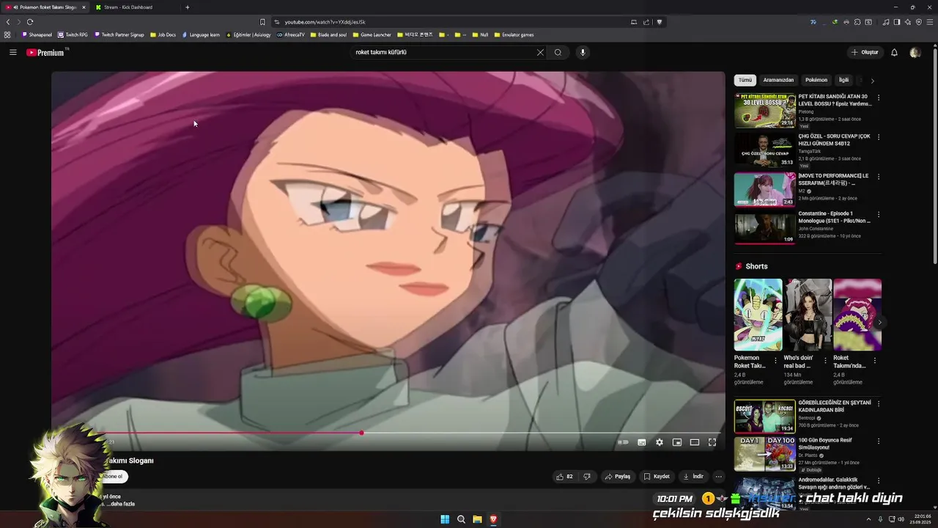Clear the search box with the X

540,52
